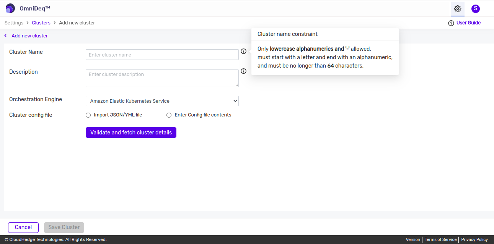The width and height of the screenshot is (494, 244).
Task: Click the Add new cluster breadcrumb text
Action: pyautogui.click(x=77, y=23)
